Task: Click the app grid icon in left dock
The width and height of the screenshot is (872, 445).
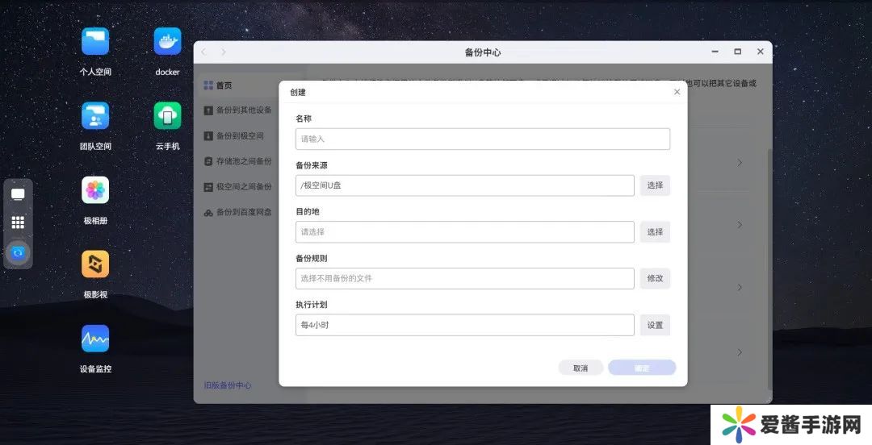Action: pyautogui.click(x=18, y=222)
